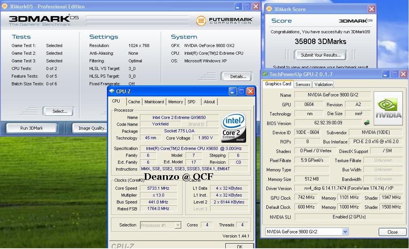Click the Intel Core 2 Extreme logo
Screen dimensions: 409x249
[233, 127]
